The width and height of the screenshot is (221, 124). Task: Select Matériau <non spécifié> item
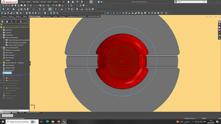click(x=13, y=50)
